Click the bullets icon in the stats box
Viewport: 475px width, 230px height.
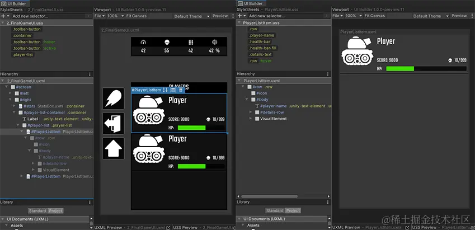[191, 42]
